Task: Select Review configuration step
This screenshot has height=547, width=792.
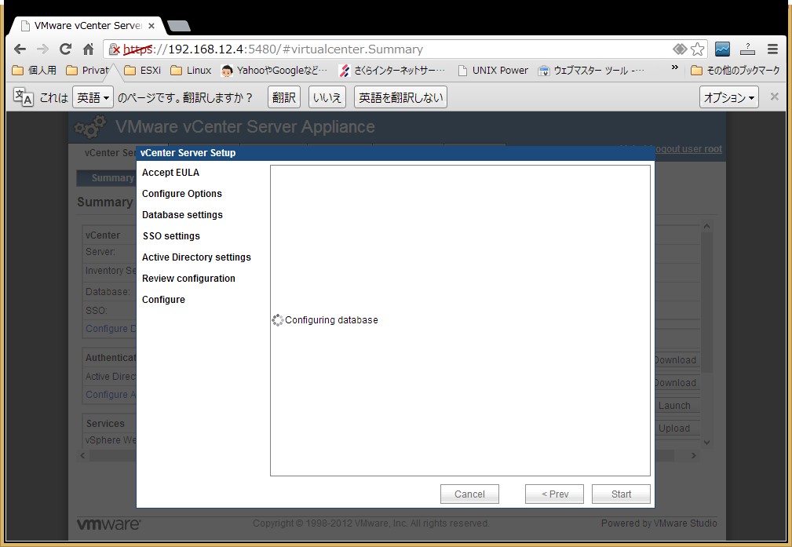Action: point(188,279)
